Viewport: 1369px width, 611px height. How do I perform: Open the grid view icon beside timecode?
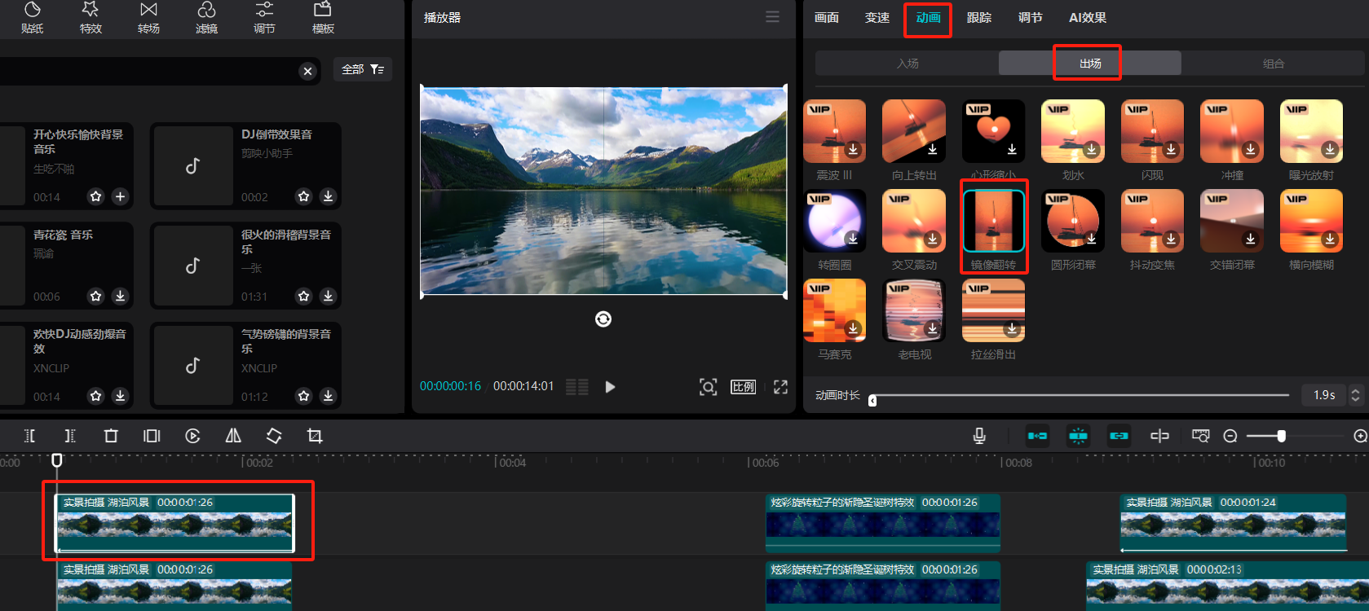click(x=577, y=387)
